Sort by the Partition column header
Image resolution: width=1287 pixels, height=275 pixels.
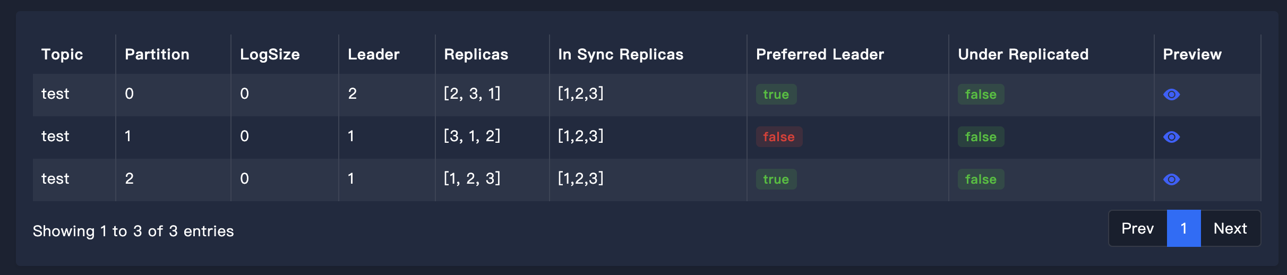pos(157,54)
